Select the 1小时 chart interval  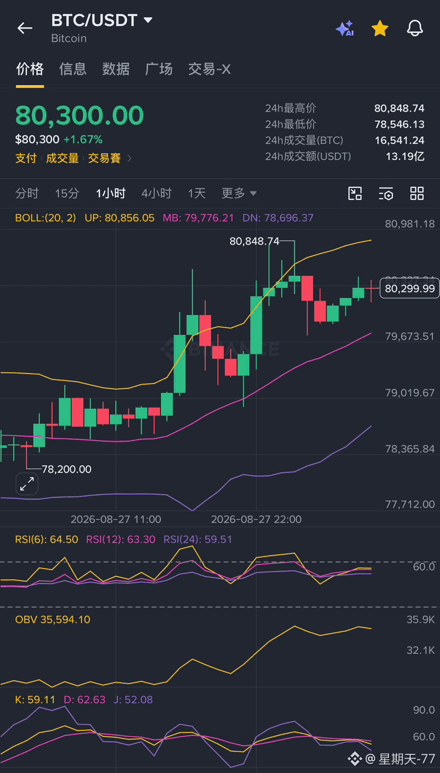(111, 193)
